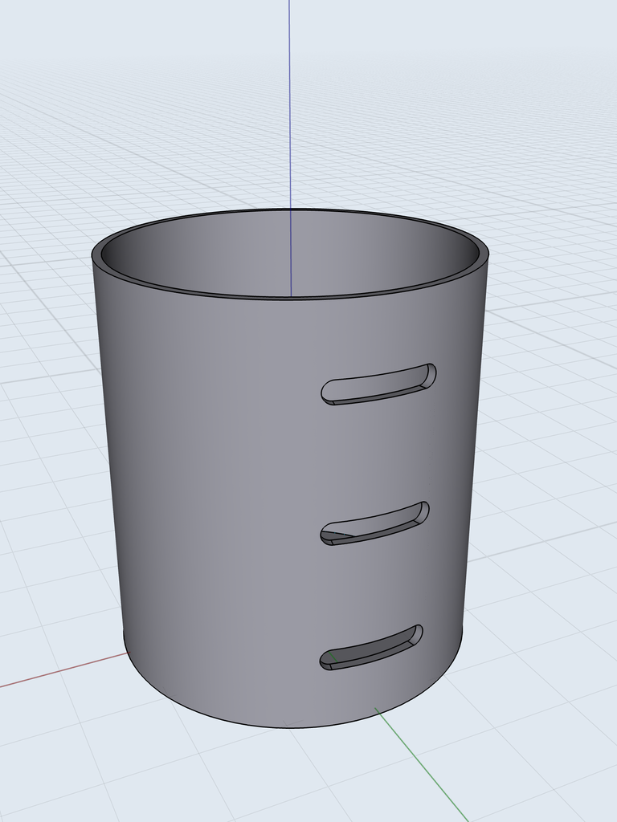The image size is (617, 822).
Task: Select the thin top rim face of the tube
Action: [x=96, y=255]
